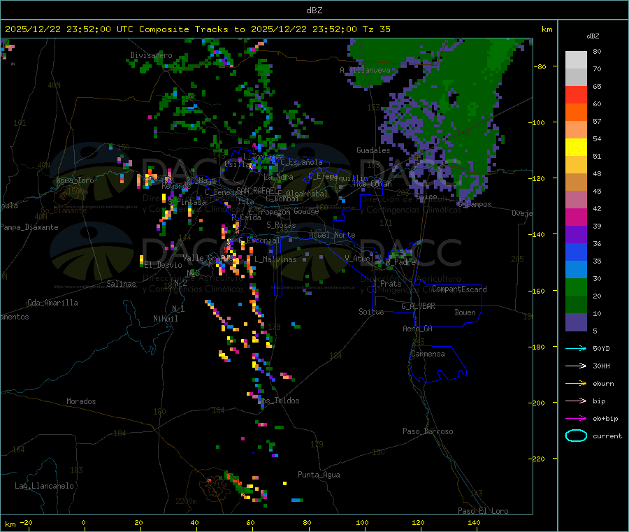Viewport: 629px width, 532px height.
Task: Click the red 60 dBZ legend swatch
Action: (576, 94)
